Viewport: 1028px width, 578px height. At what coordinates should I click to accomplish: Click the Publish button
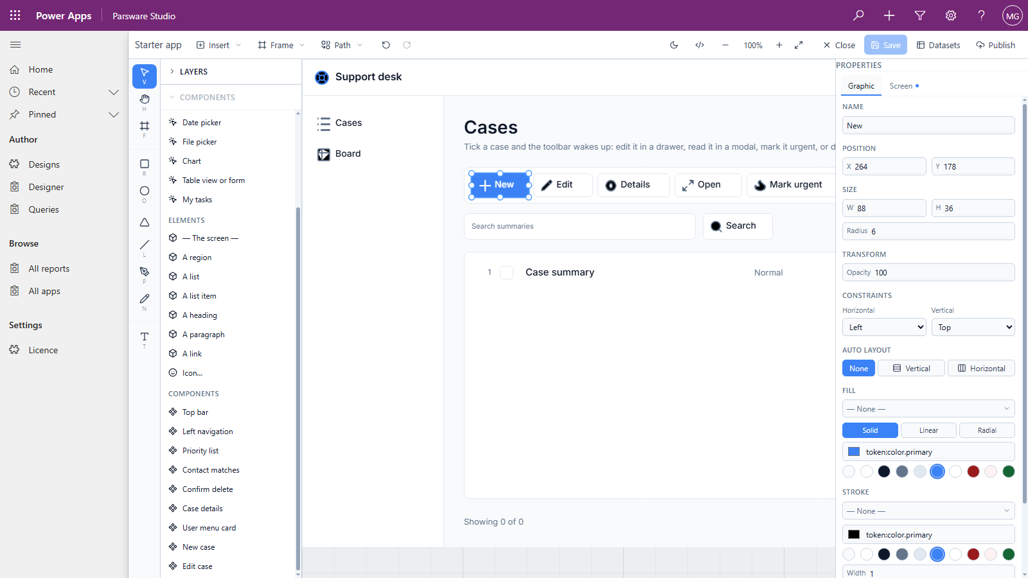click(x=995, y=45)
